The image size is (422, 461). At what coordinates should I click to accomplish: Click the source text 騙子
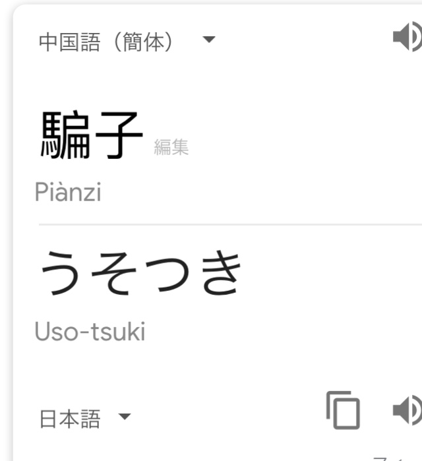coord(92,135)
